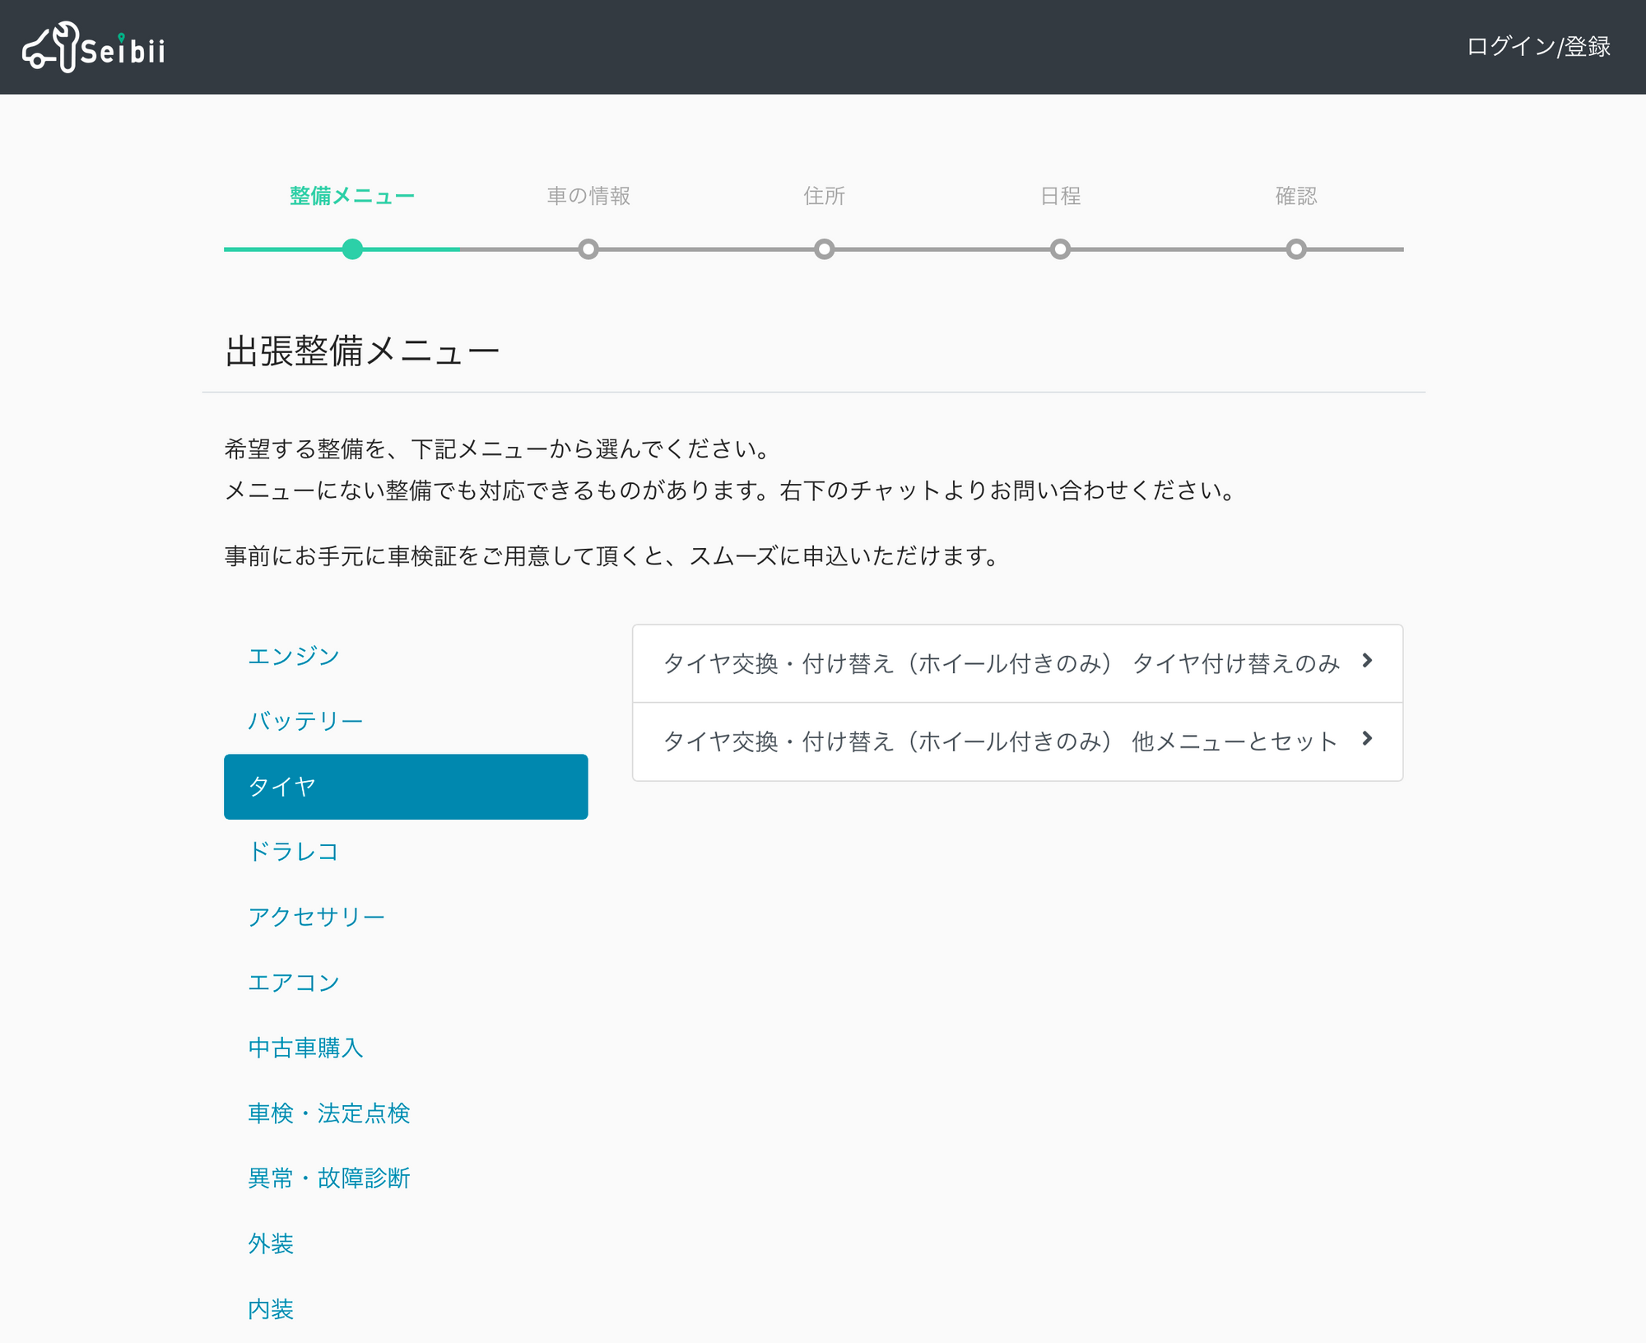Click text about 車検証 preparation

611,556
